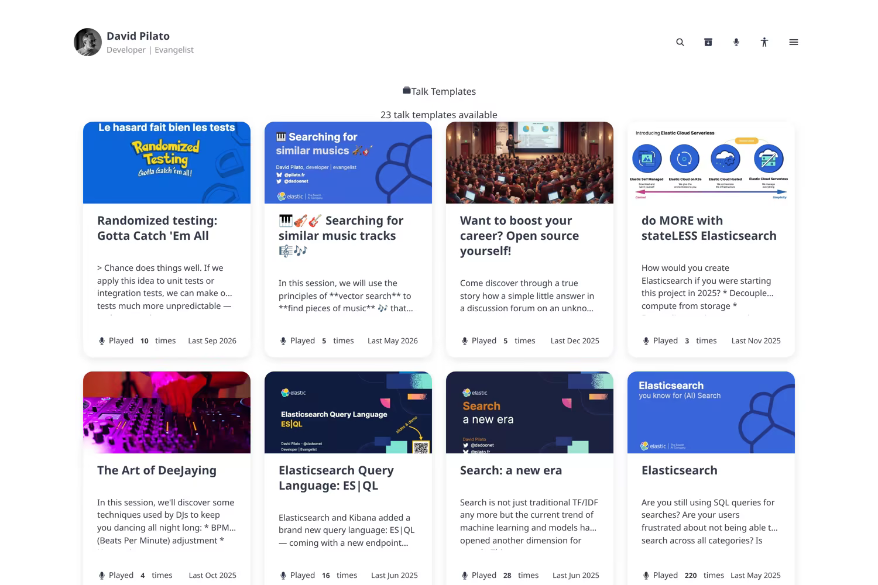Open the Elasticsearch card title
This screenshot has height=585, width=878.
pos(680,470)
